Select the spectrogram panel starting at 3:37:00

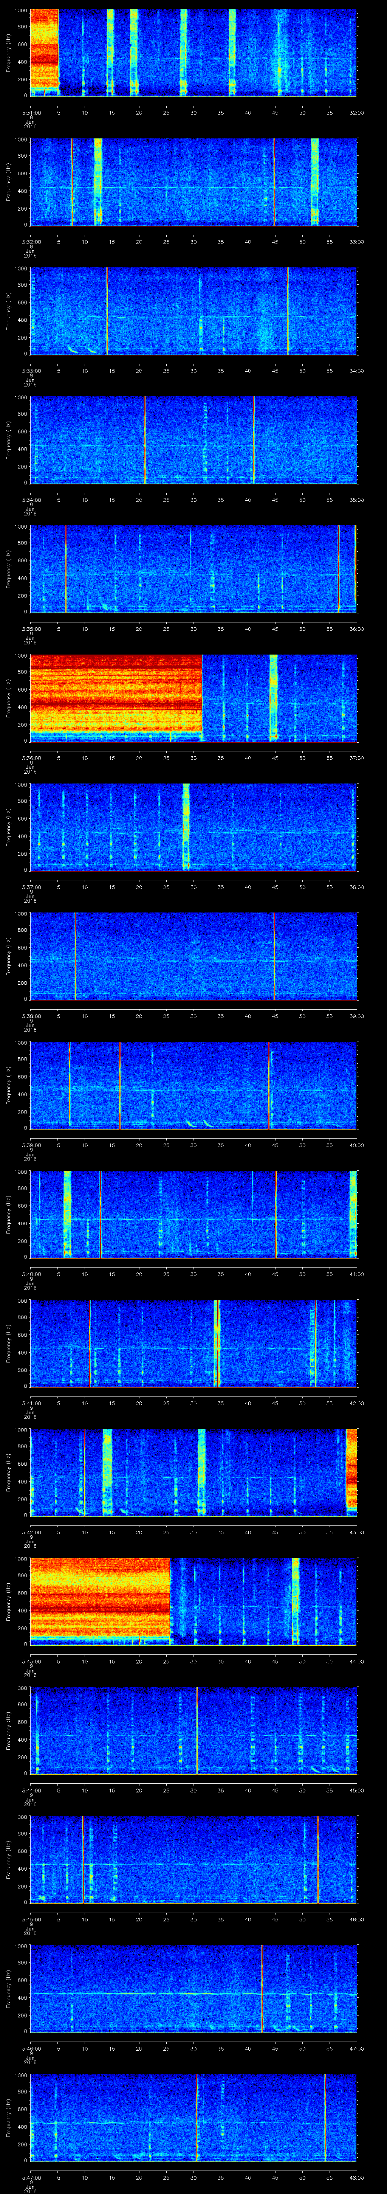(193, 827)
